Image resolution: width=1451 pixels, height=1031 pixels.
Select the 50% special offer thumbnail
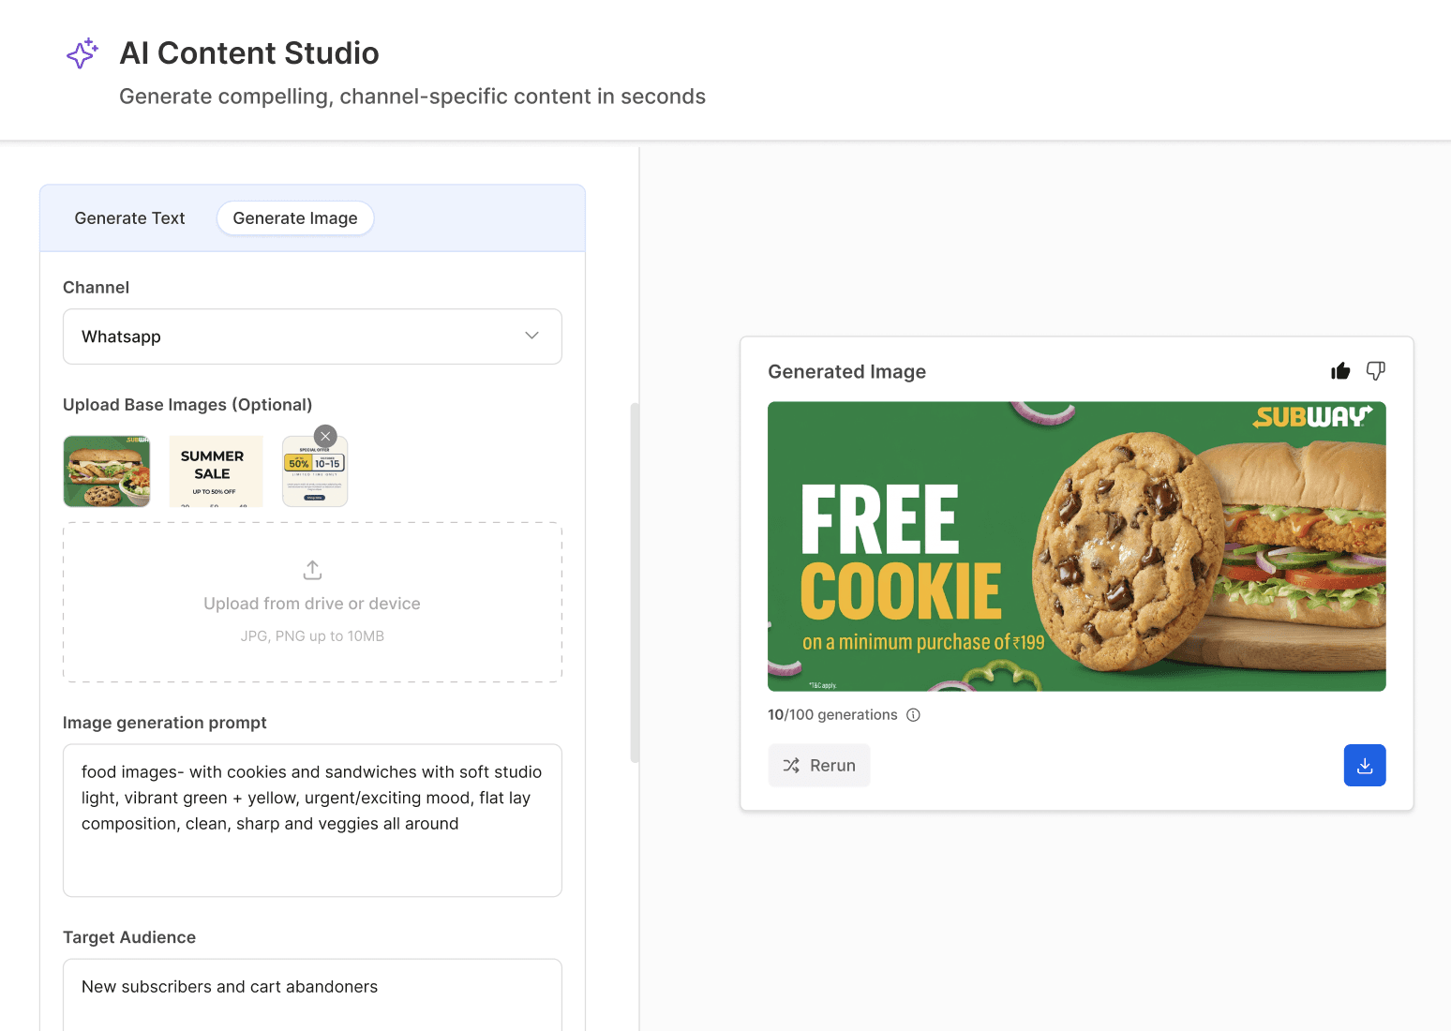(315, 471)
